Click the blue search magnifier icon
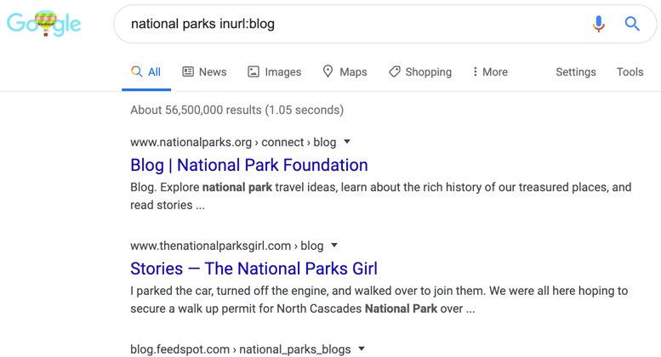Viewport: 661px width, 357px height. click(632, 24)
